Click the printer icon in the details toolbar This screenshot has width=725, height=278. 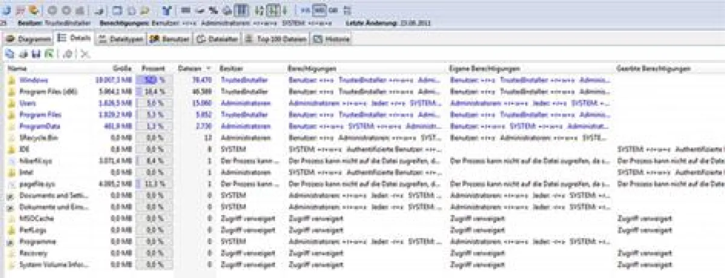[23, 54]
